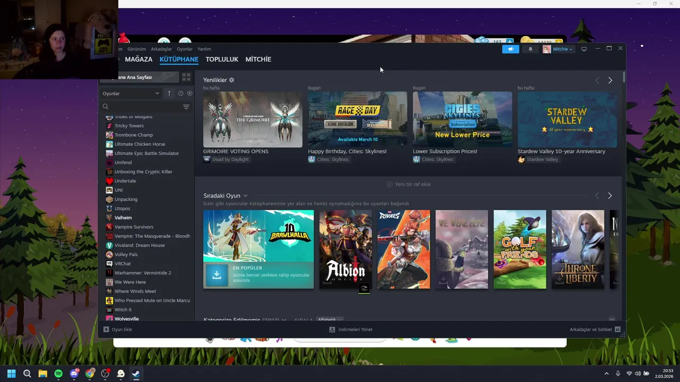The height and width of the screenshot is (382, 680).
Task: Open Arkadaşlar ve Sohbet panel
Action: [595, 329]
